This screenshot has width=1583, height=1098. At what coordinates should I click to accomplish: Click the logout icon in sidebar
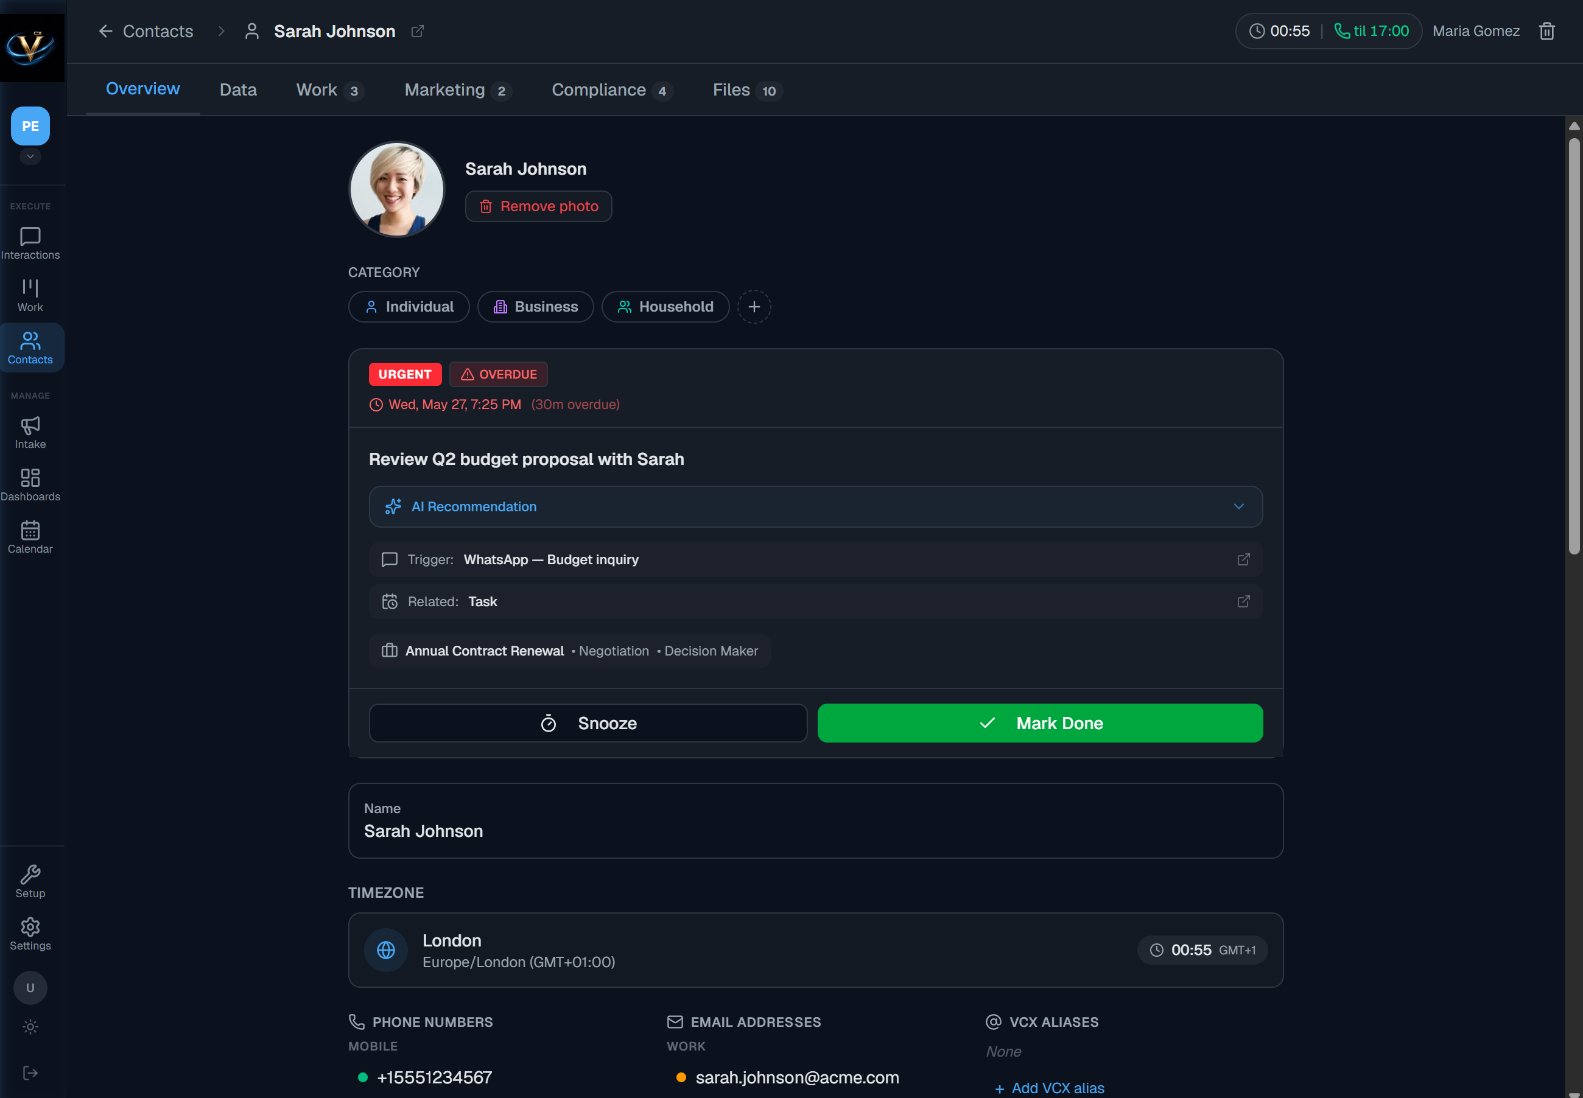coord(30,1072)
